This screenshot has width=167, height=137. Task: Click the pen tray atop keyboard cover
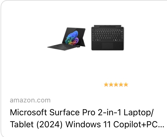[x=108, y=26]
